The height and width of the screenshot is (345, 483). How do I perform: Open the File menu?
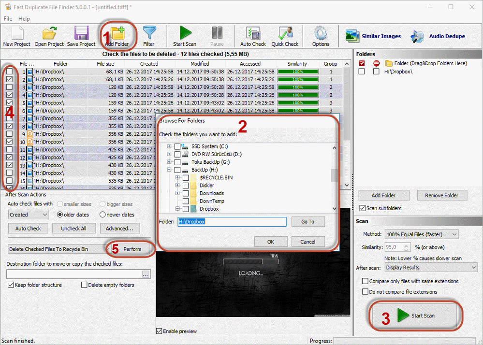point(8,19)
